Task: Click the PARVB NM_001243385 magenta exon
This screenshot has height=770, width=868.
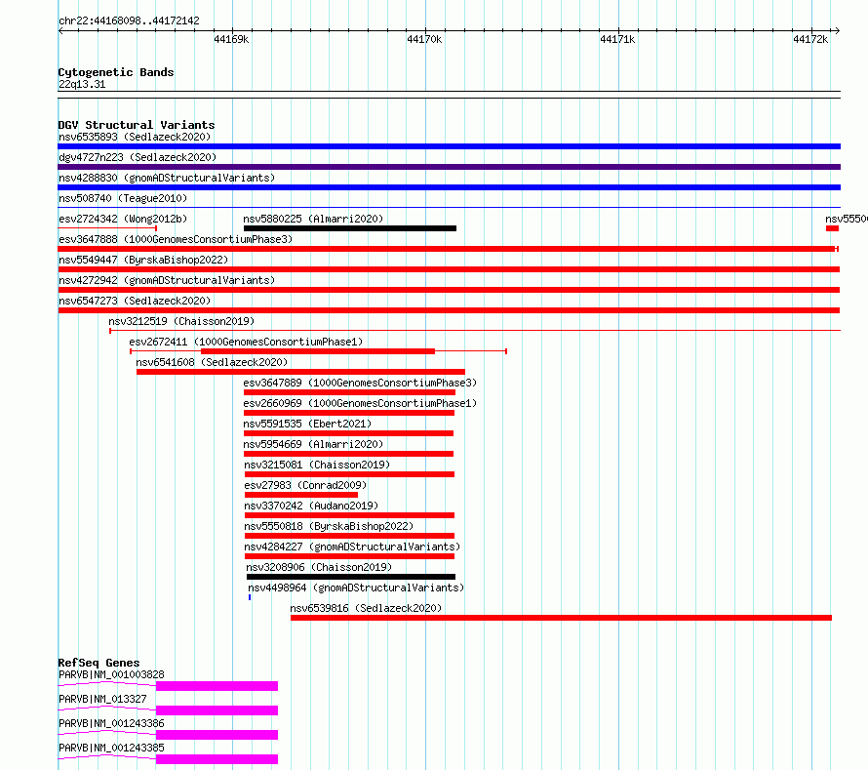Action: 217,759
